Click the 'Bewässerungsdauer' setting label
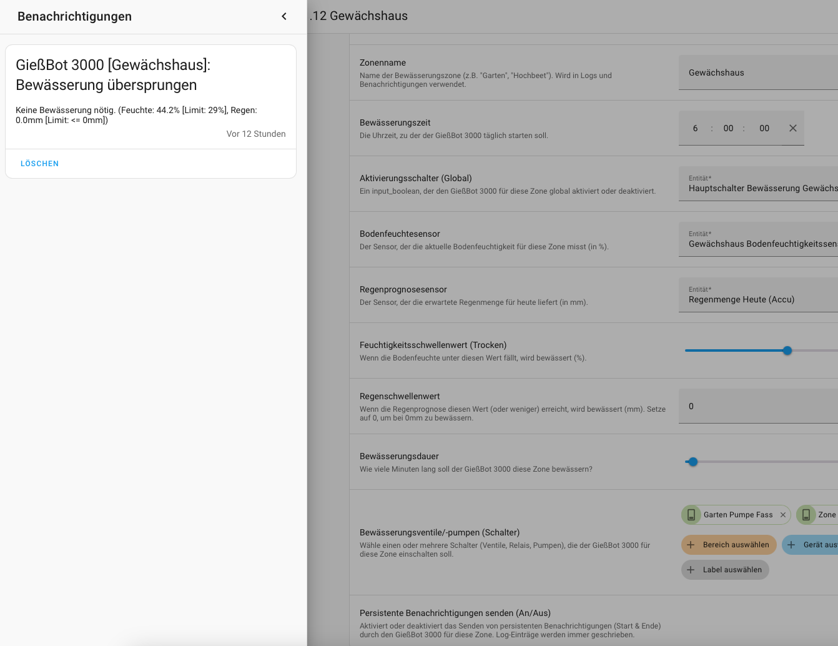 [399, 456]
